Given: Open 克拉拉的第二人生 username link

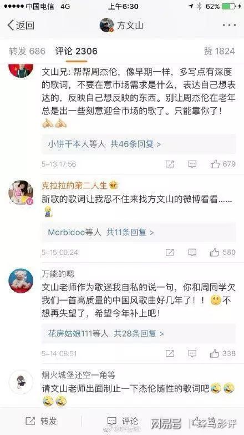Looking at the screenshot, I should (74, 186).
